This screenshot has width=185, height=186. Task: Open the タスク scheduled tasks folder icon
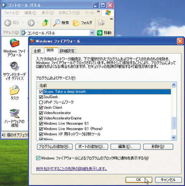14,90
